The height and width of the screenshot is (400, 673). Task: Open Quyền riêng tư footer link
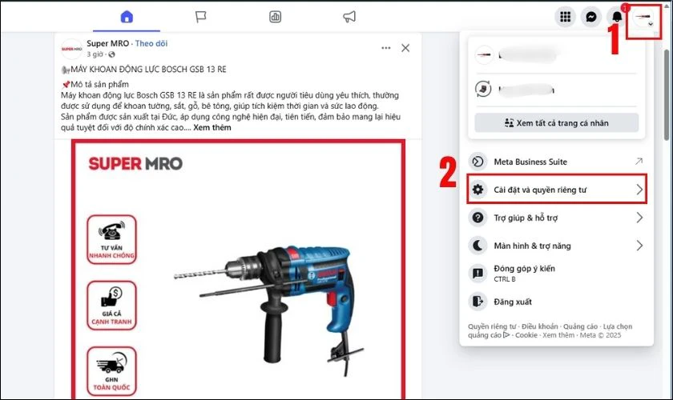pos(492,326)
